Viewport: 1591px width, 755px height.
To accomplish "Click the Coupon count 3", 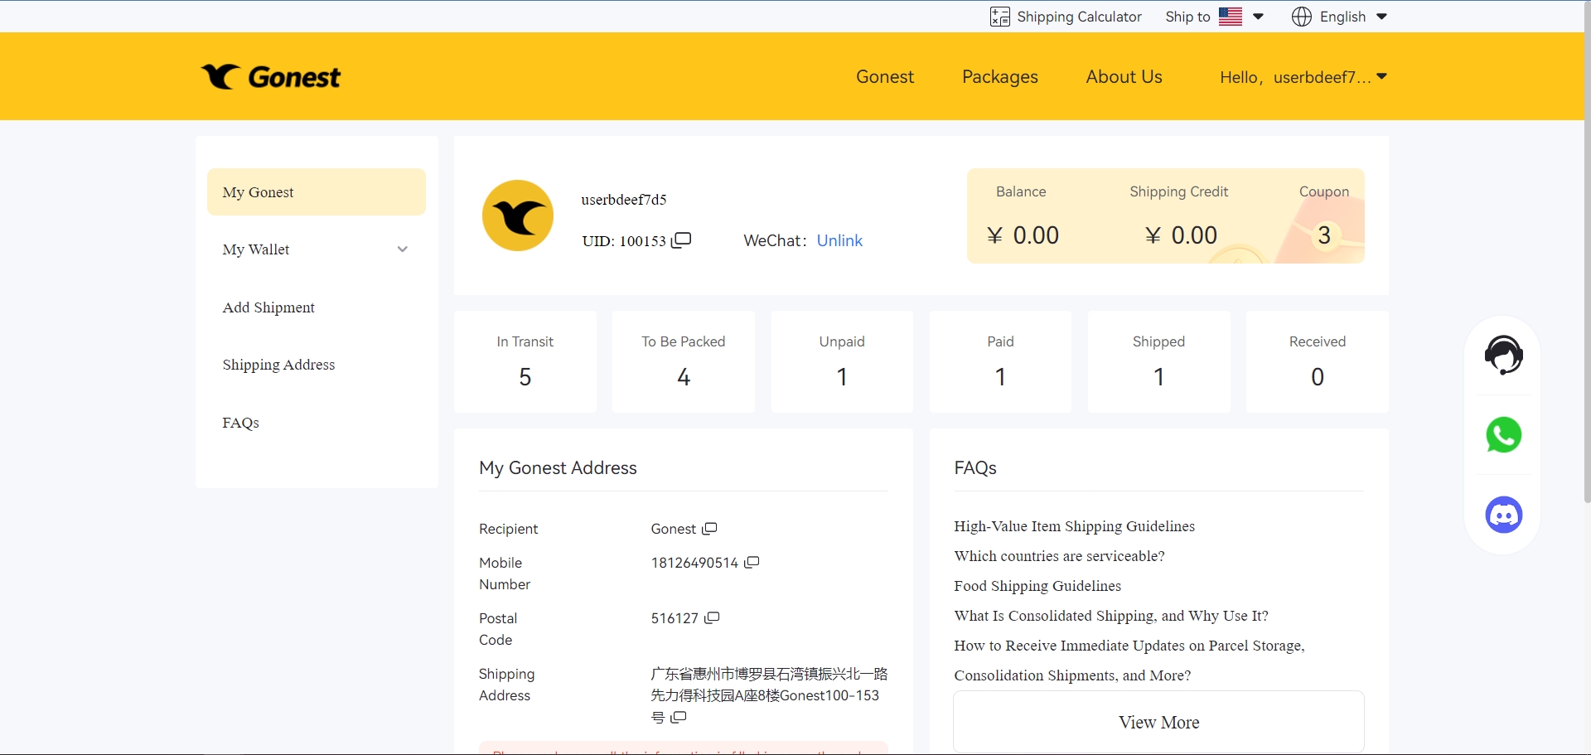I will pyautogui.click(x=1324, y=235).
